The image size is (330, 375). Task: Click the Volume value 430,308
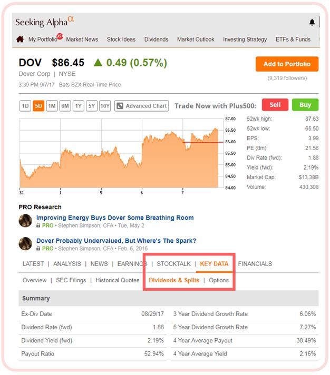[309, 187]
